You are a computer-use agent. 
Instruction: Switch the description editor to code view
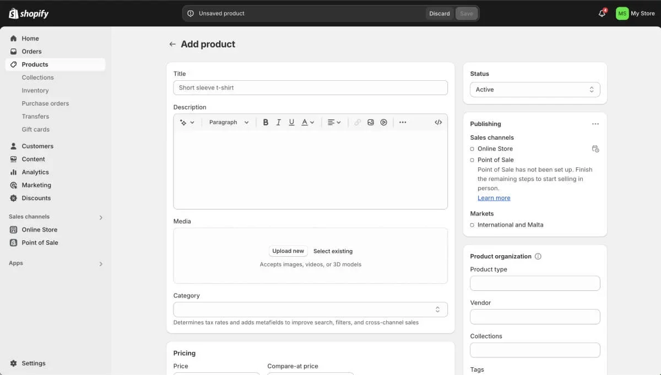tap(438, 122)
